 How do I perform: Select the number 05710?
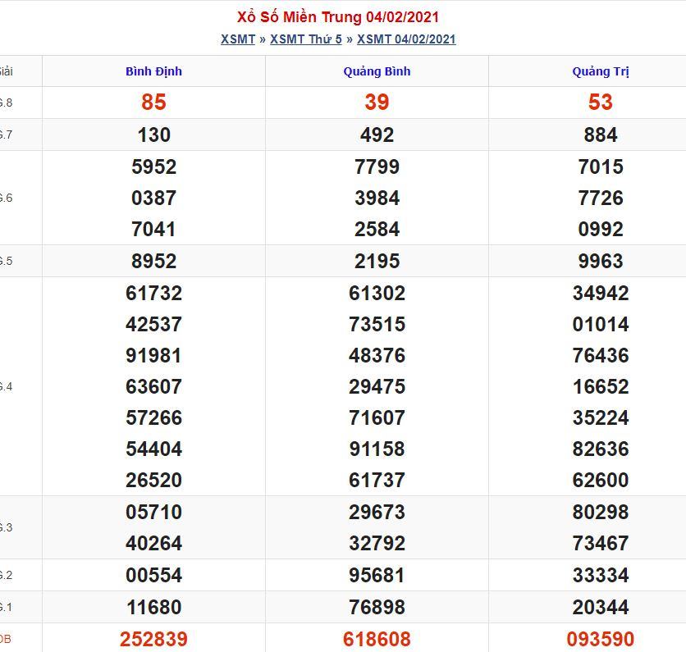tap(153, 512)
